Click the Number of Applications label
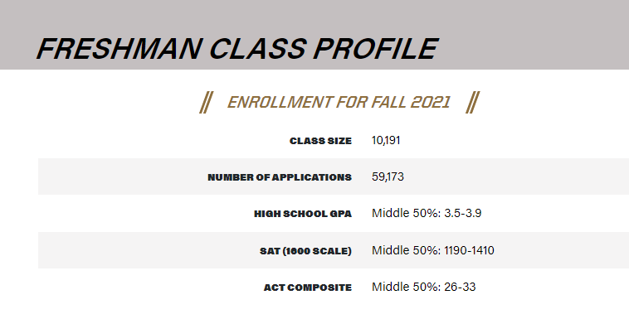This screenshot has width=629, height=319. (280, 177)
